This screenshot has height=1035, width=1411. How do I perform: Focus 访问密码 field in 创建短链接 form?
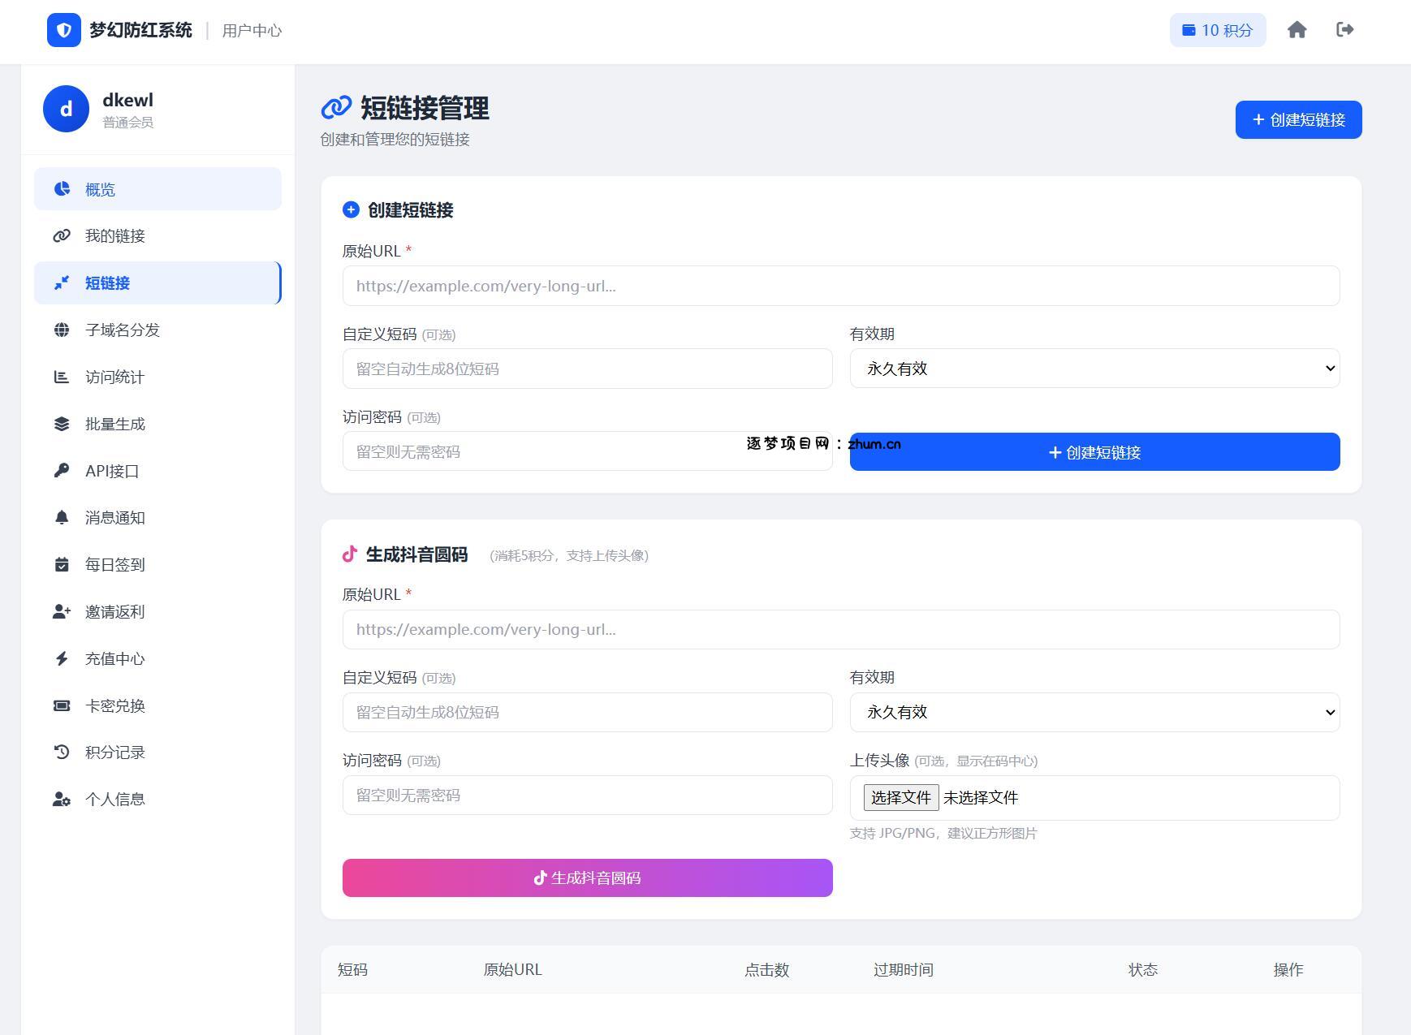pyautogui.click(x=587, y=451)
